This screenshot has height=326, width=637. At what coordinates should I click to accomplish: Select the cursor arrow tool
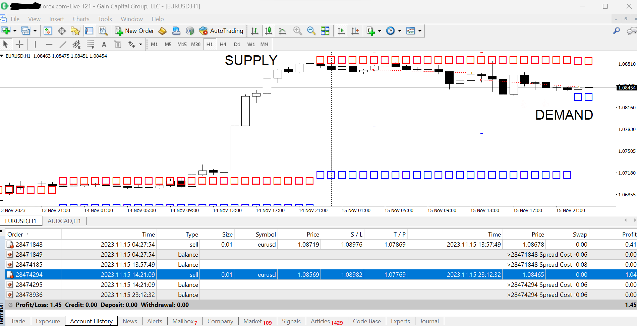(x=5, y=44)
